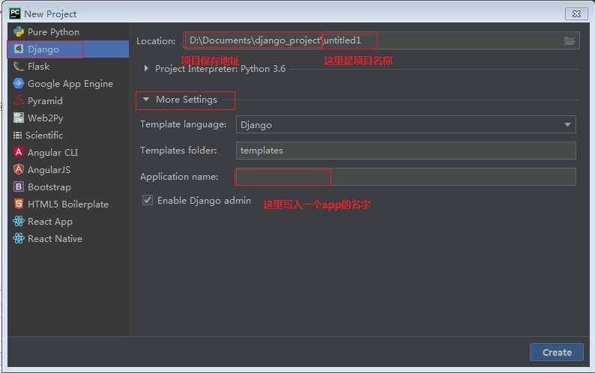
Task: Click the React Native atom icon
Action: [x=18, y=238]
